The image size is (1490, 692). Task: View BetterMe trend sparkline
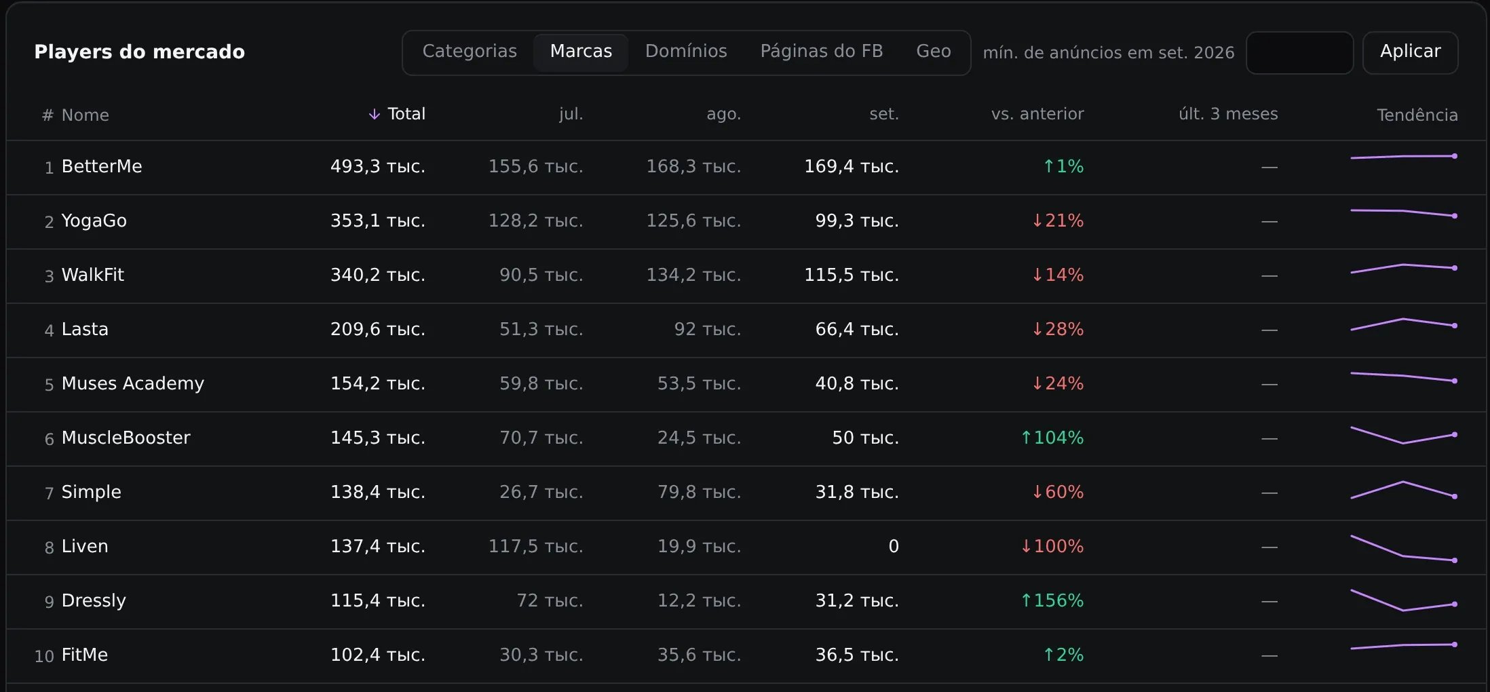coord(1403,157)
